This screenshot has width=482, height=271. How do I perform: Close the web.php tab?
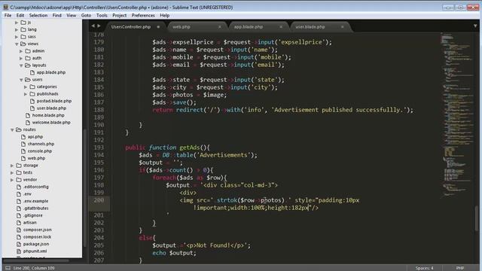pos(219,27)
